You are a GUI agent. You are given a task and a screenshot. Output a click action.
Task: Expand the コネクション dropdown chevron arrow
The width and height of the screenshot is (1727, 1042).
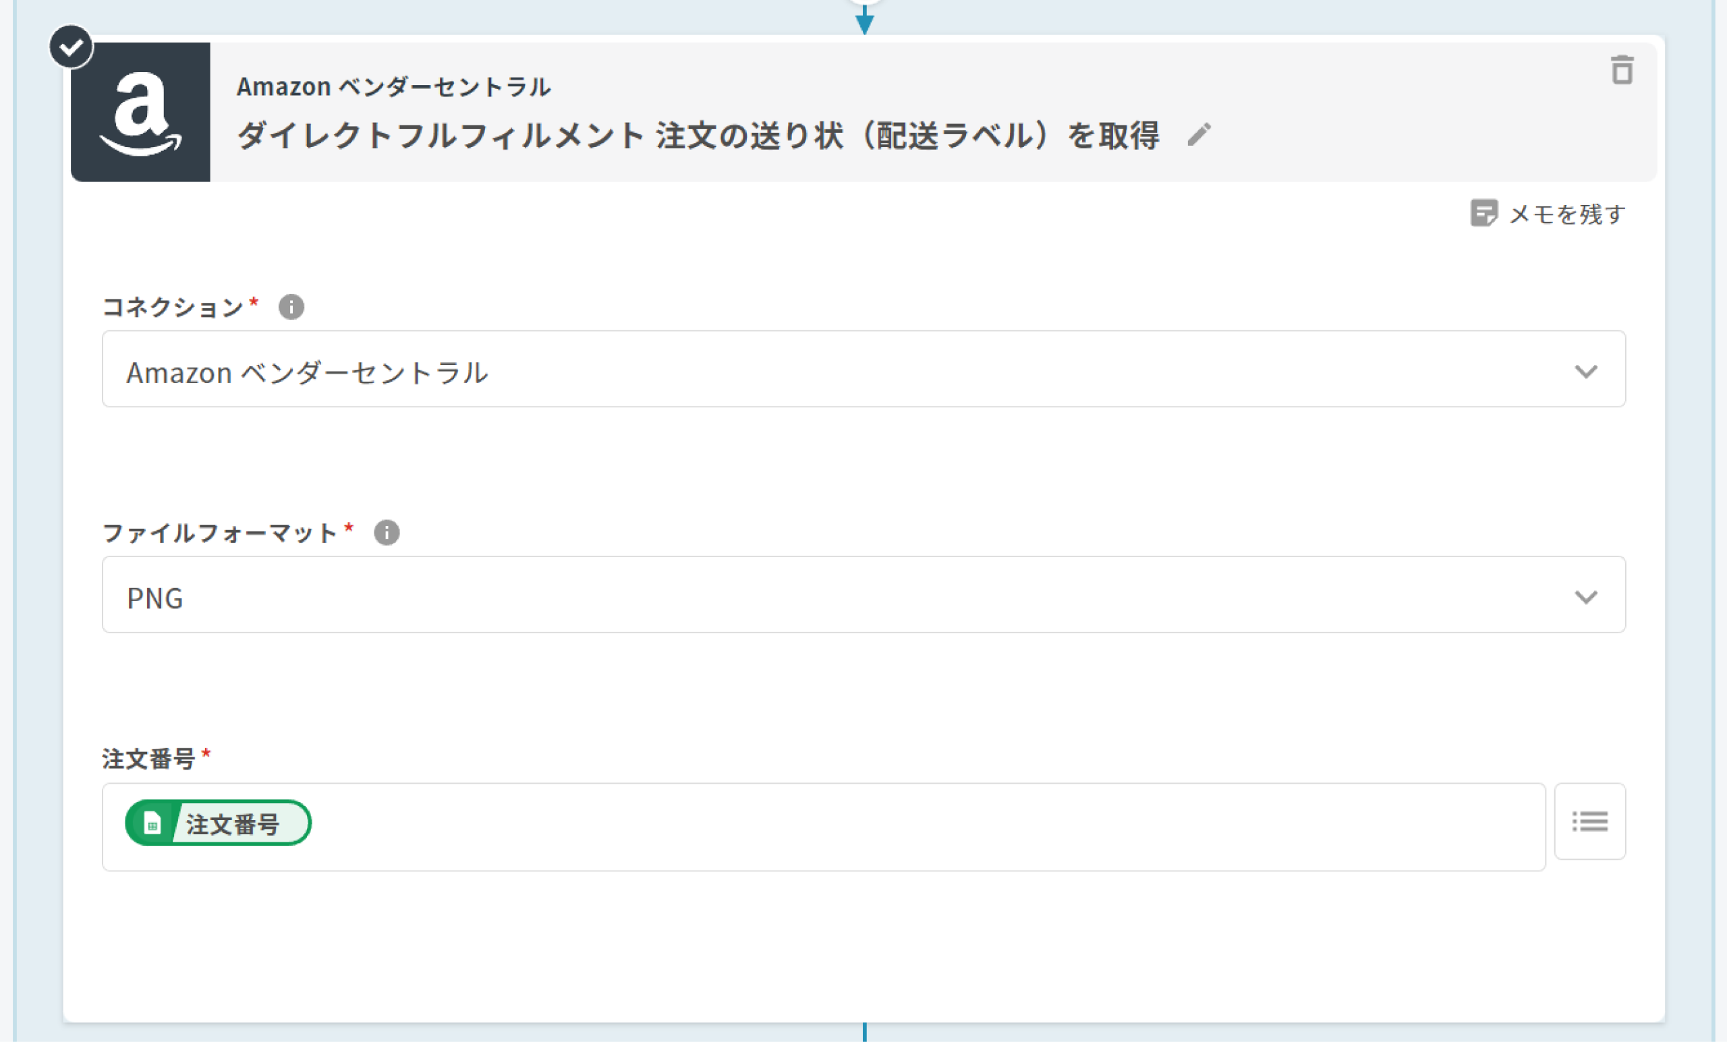coord(1586,371)
